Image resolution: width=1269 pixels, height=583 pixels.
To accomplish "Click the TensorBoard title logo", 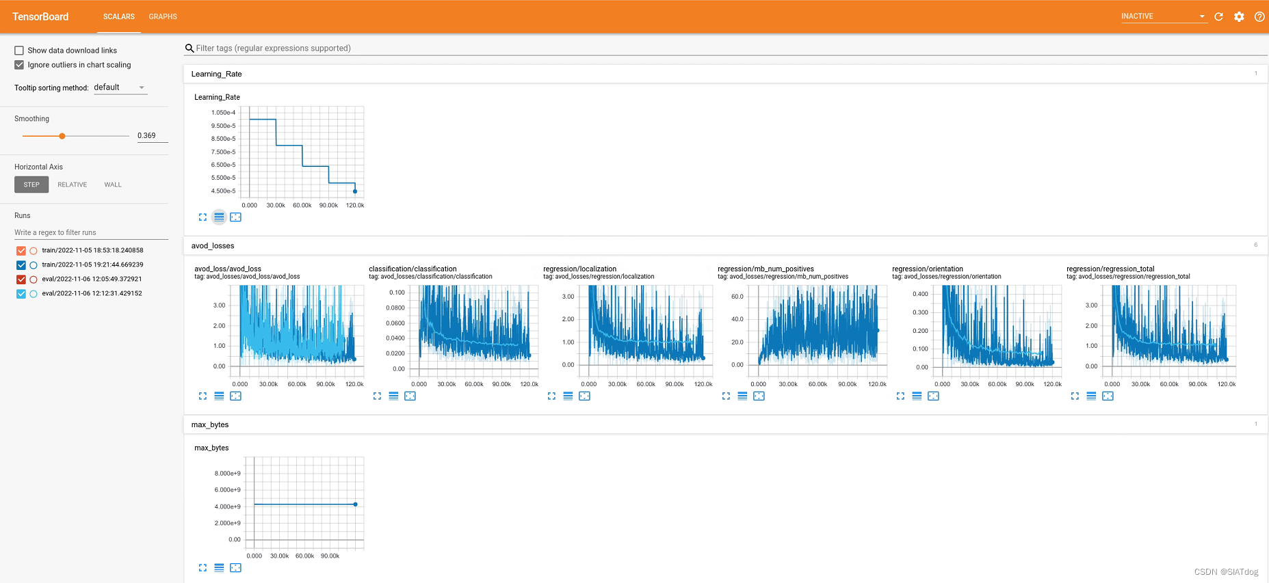I will [40, 16].
